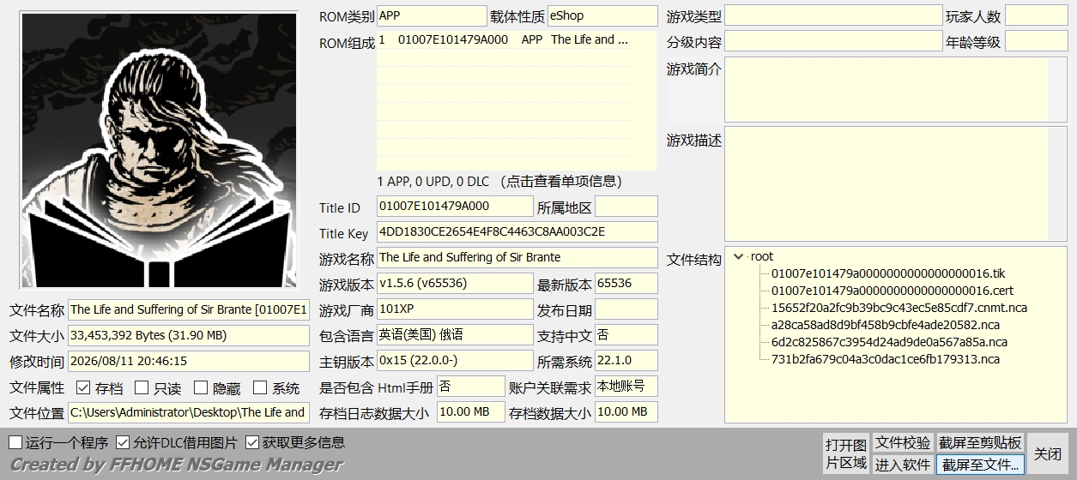This screenshot has height=480, width=1077.
Task: Collapse the root node in file structure
Action: click(739, 256)
